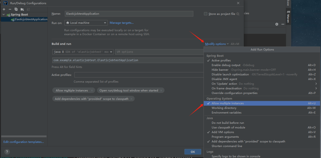Copy configuration icon in toolbar
The width and height of the screenshot is (321, 158).
coord(16,9)
